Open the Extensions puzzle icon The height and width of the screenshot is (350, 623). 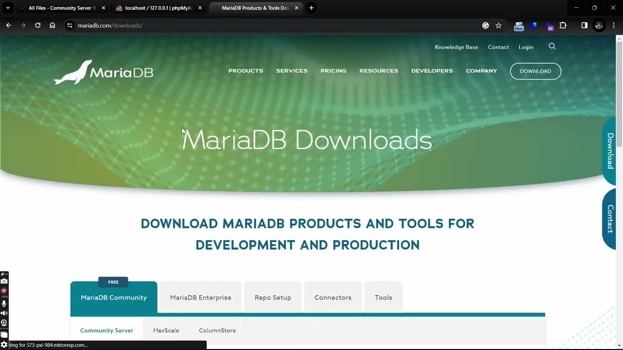(x=563, y=25)
